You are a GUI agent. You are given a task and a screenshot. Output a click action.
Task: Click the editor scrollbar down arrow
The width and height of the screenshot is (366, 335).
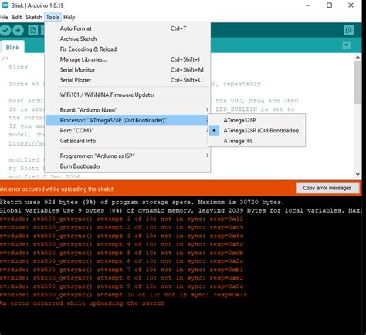point(358,174)
